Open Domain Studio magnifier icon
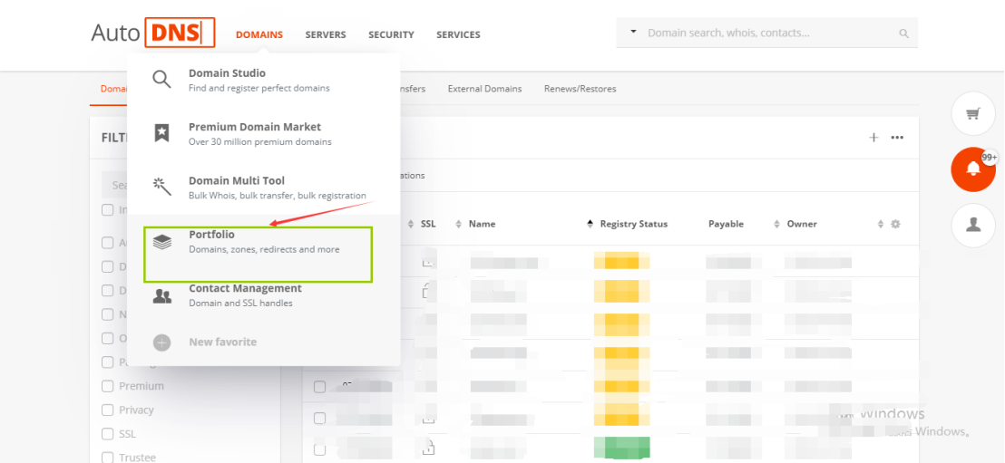This screenshot has height=463, width=1005. (161, 80)
